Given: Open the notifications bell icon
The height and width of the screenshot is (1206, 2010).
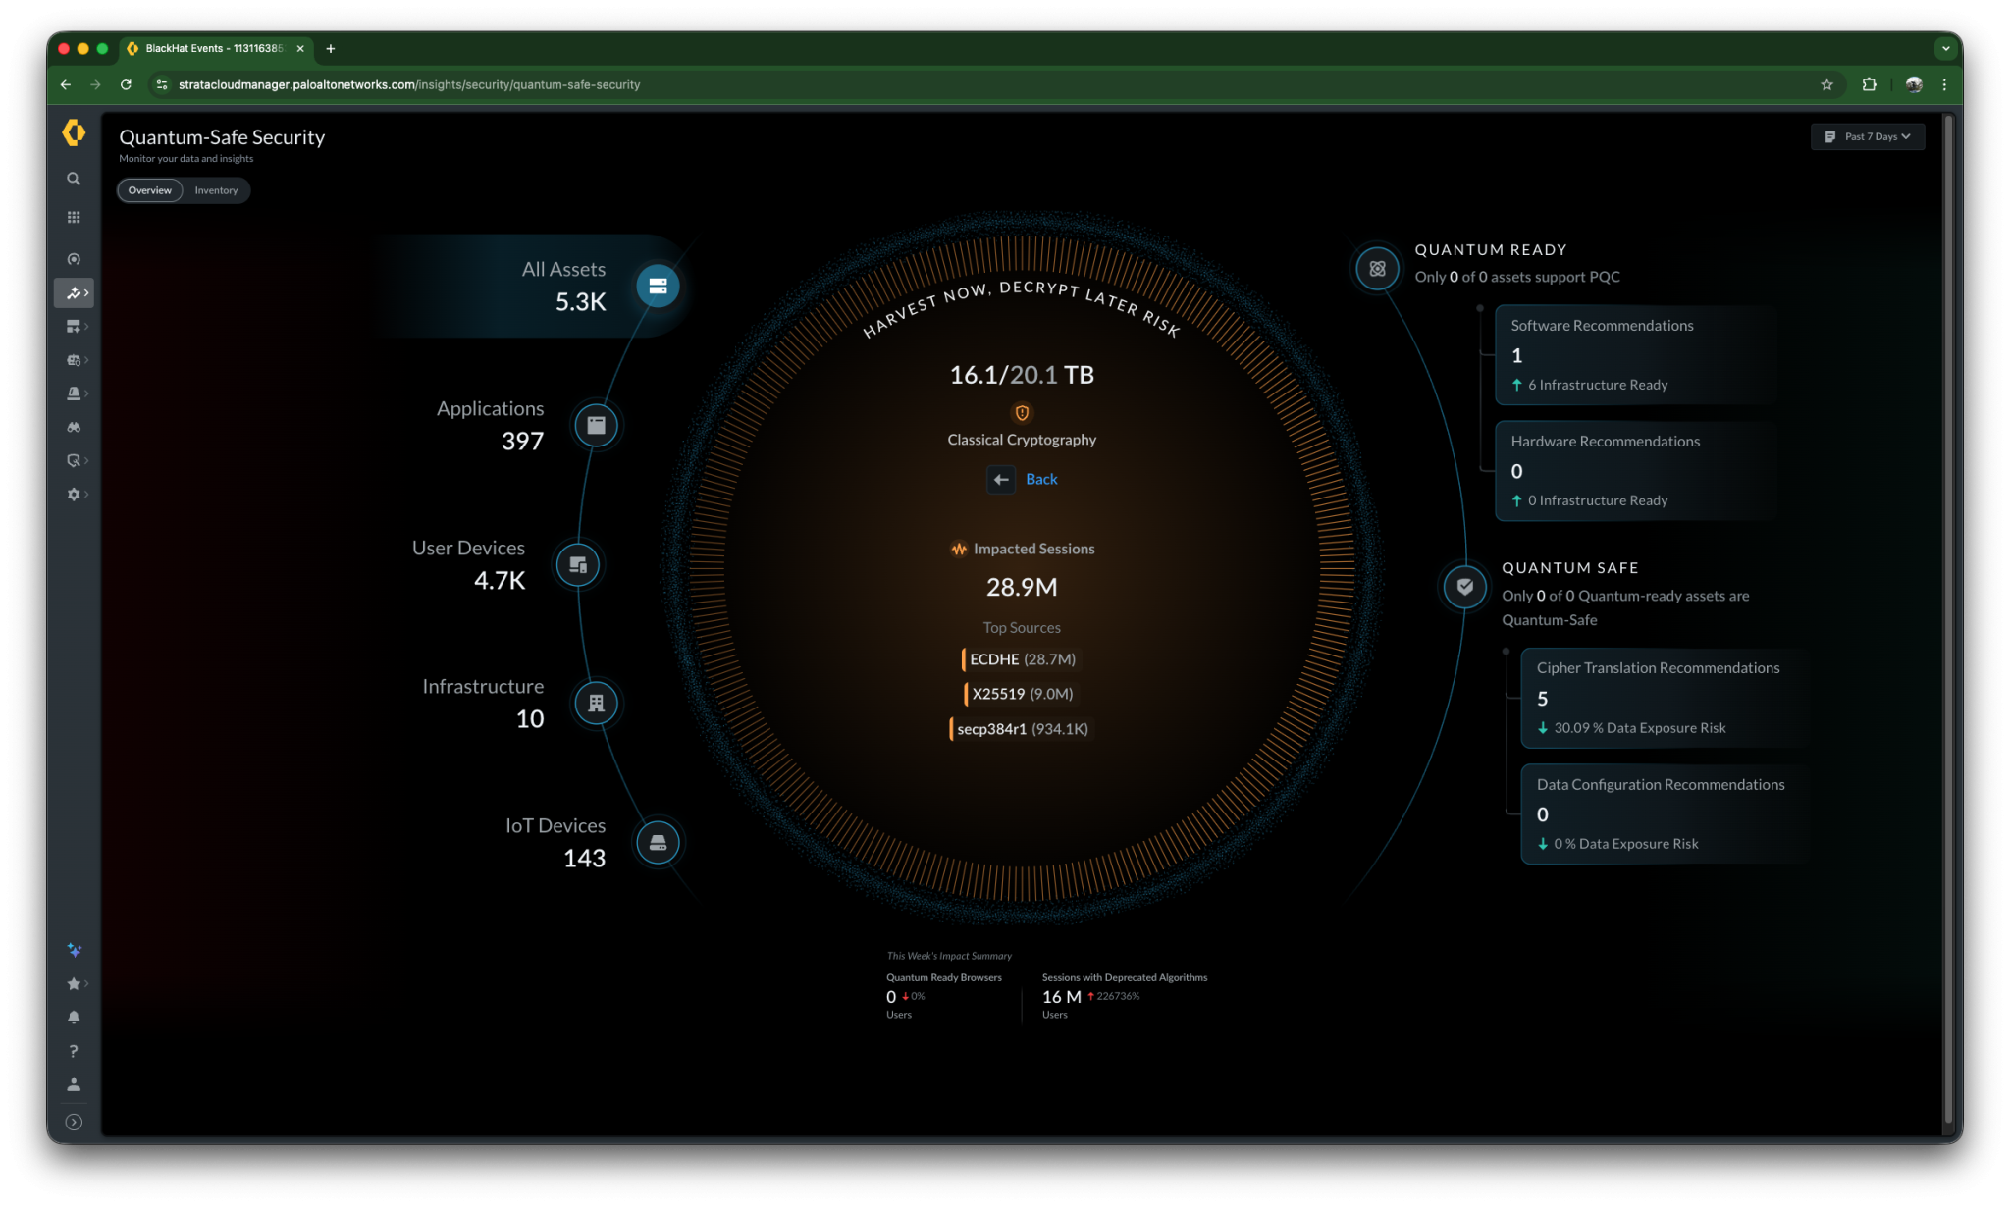Looking at the screenshot, I should pyautogui.click(x=74, y=1018).
